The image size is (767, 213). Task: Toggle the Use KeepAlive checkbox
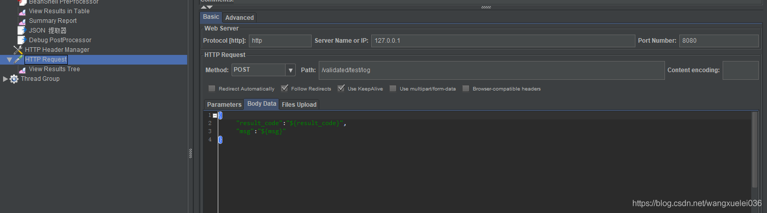pyautogui.click(x=341, y=88)
